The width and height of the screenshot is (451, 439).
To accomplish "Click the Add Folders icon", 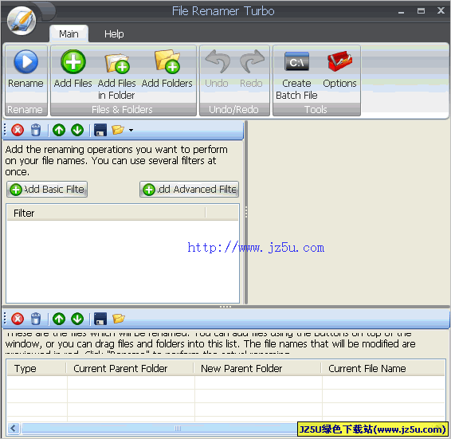I will [x=167, y=61].
